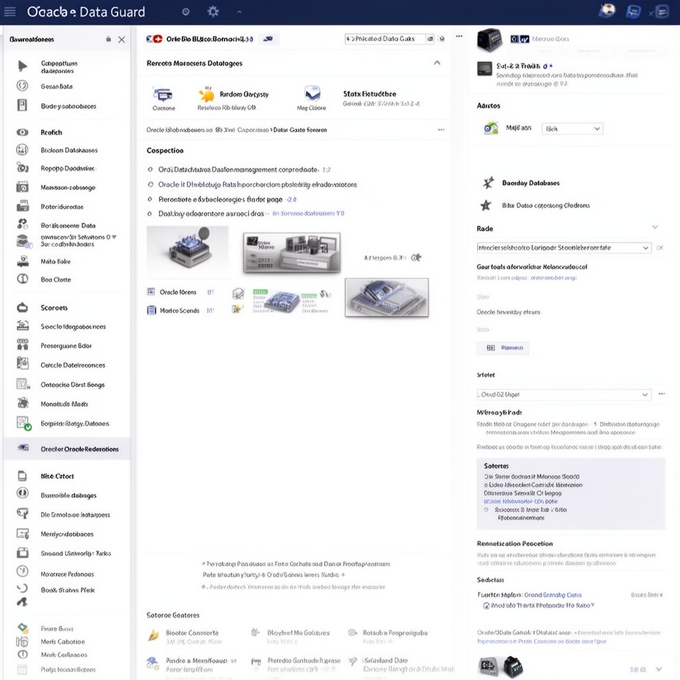680x680 pixels.
Task: Clear the Rade combo box with x
Action: pyautogui.click(x=659, y=248)
